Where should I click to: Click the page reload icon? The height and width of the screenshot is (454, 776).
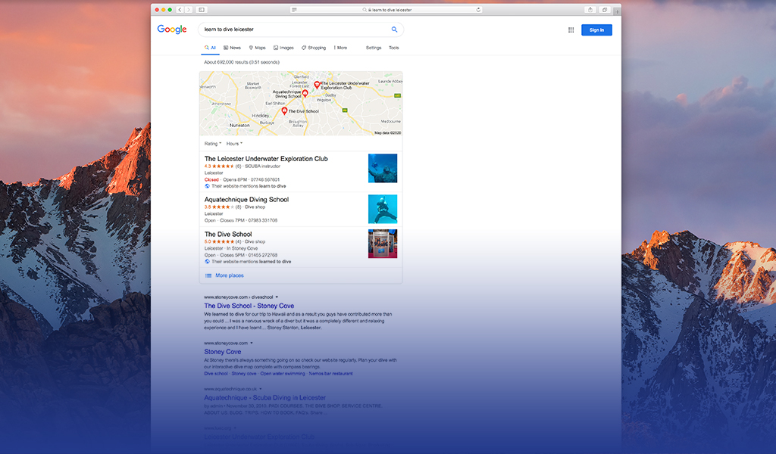click(x=478, y=10)
